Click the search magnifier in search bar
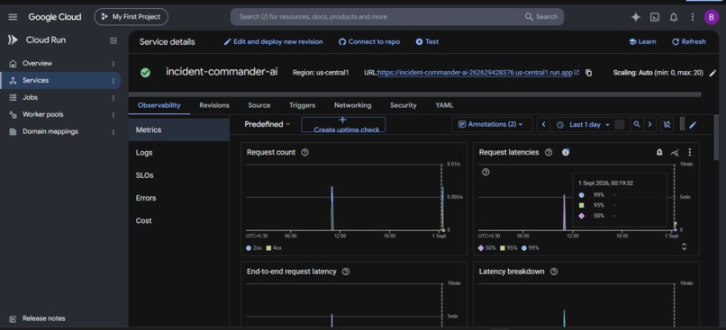 point(529,17)
